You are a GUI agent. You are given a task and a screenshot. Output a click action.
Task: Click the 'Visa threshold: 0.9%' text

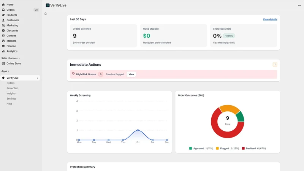click(224, 43)
